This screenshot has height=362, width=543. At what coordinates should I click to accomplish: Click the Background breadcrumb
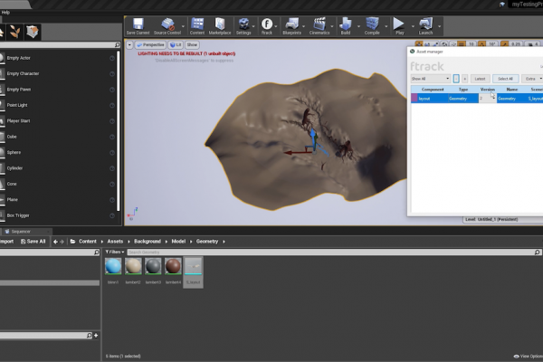click(x=148, y=242)
